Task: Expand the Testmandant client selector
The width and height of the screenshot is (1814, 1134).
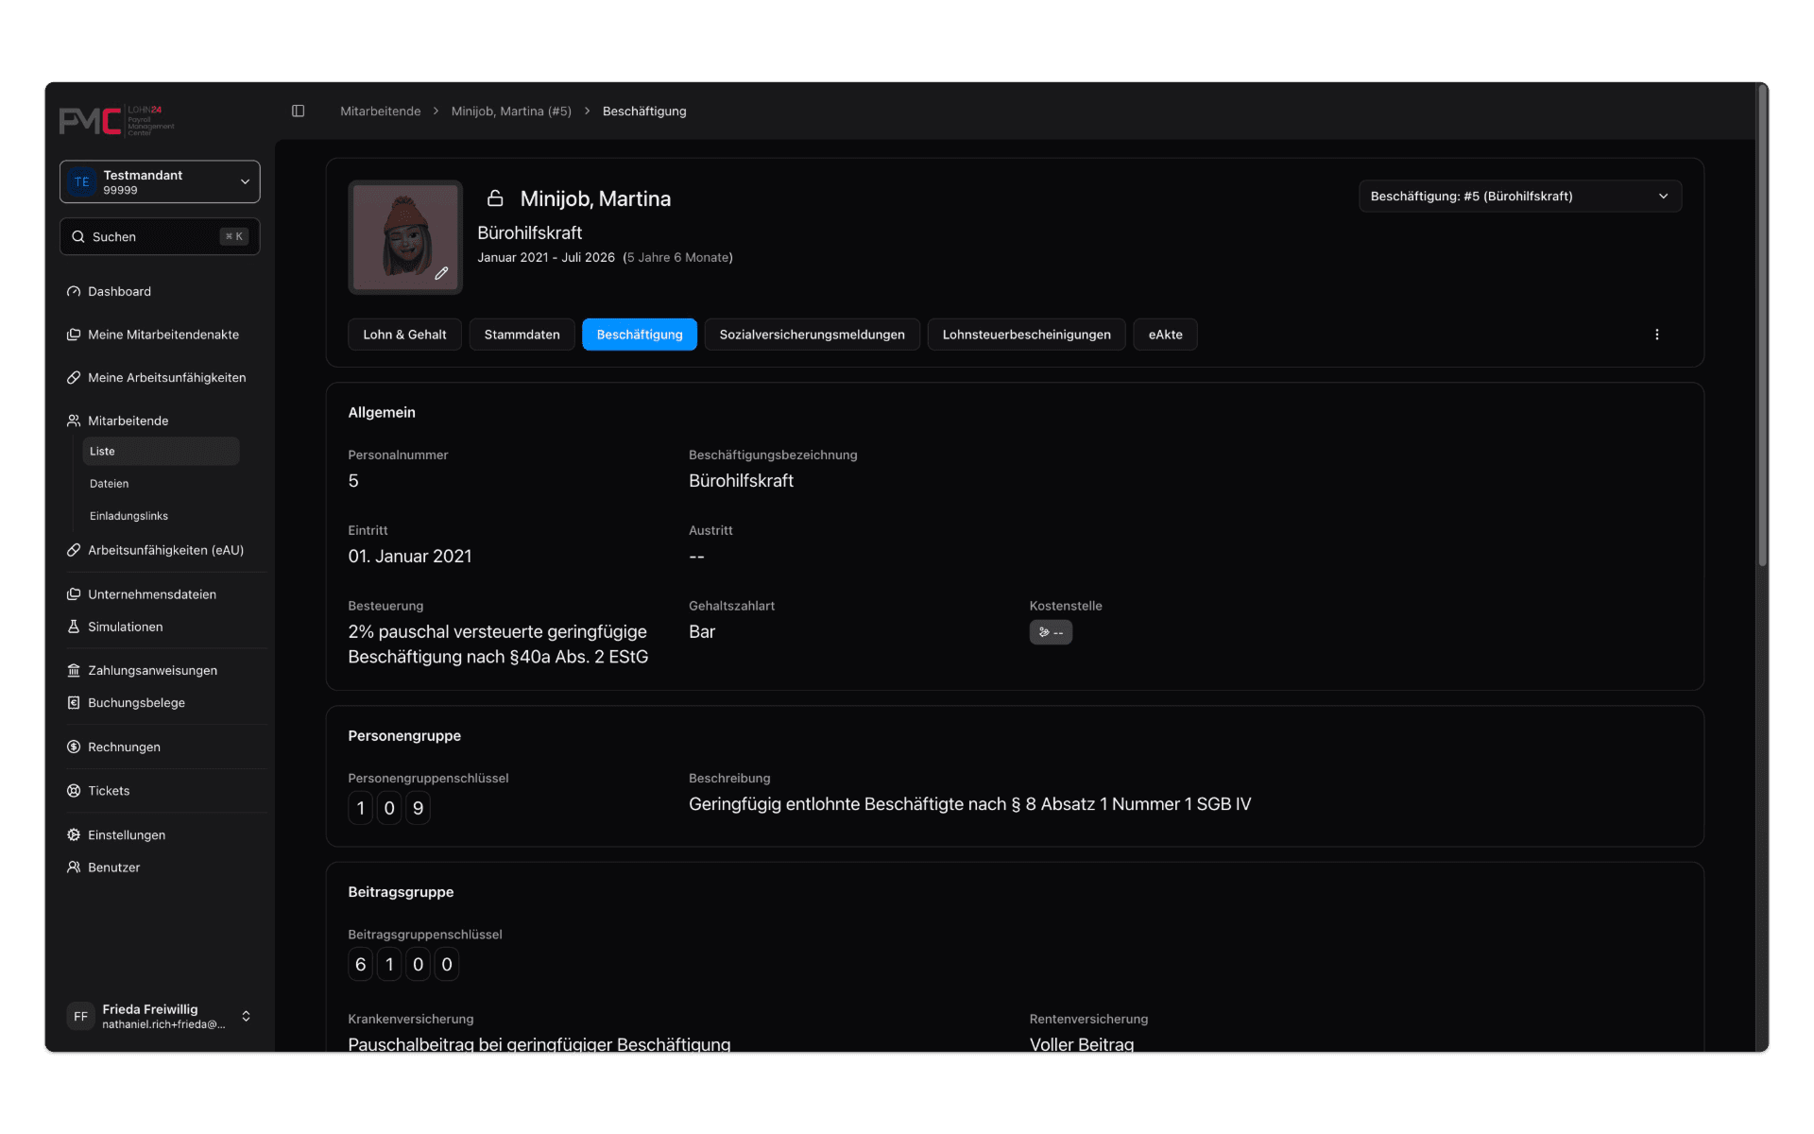Action: (x=160, y=181)
